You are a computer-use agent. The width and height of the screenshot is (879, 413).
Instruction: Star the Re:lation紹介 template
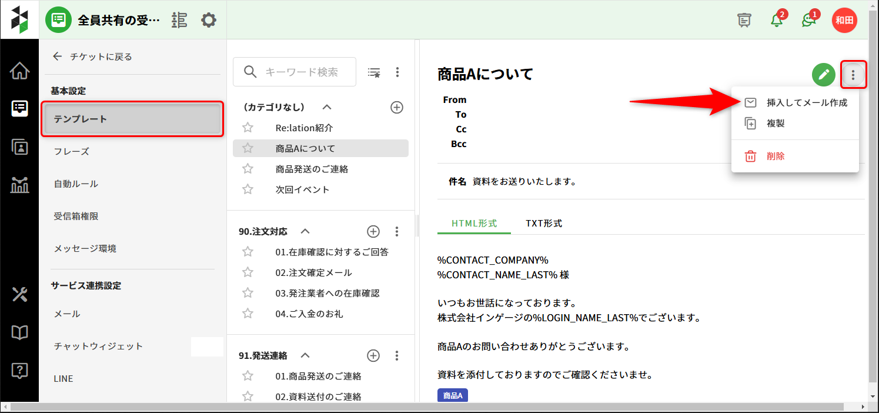[248, 128]
